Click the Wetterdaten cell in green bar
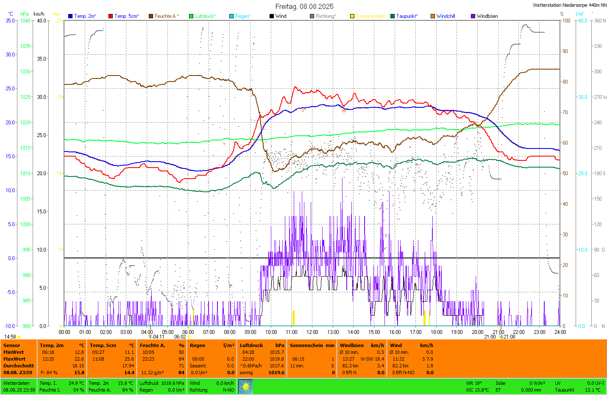Viewport: 607px width, 395px height. pyautogui.click(x=17, y=383)
